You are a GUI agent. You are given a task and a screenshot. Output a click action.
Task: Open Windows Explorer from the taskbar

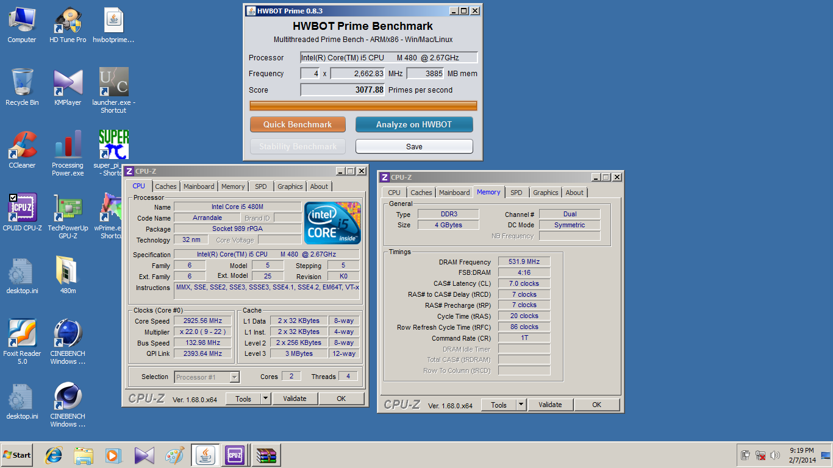point(84,455)
